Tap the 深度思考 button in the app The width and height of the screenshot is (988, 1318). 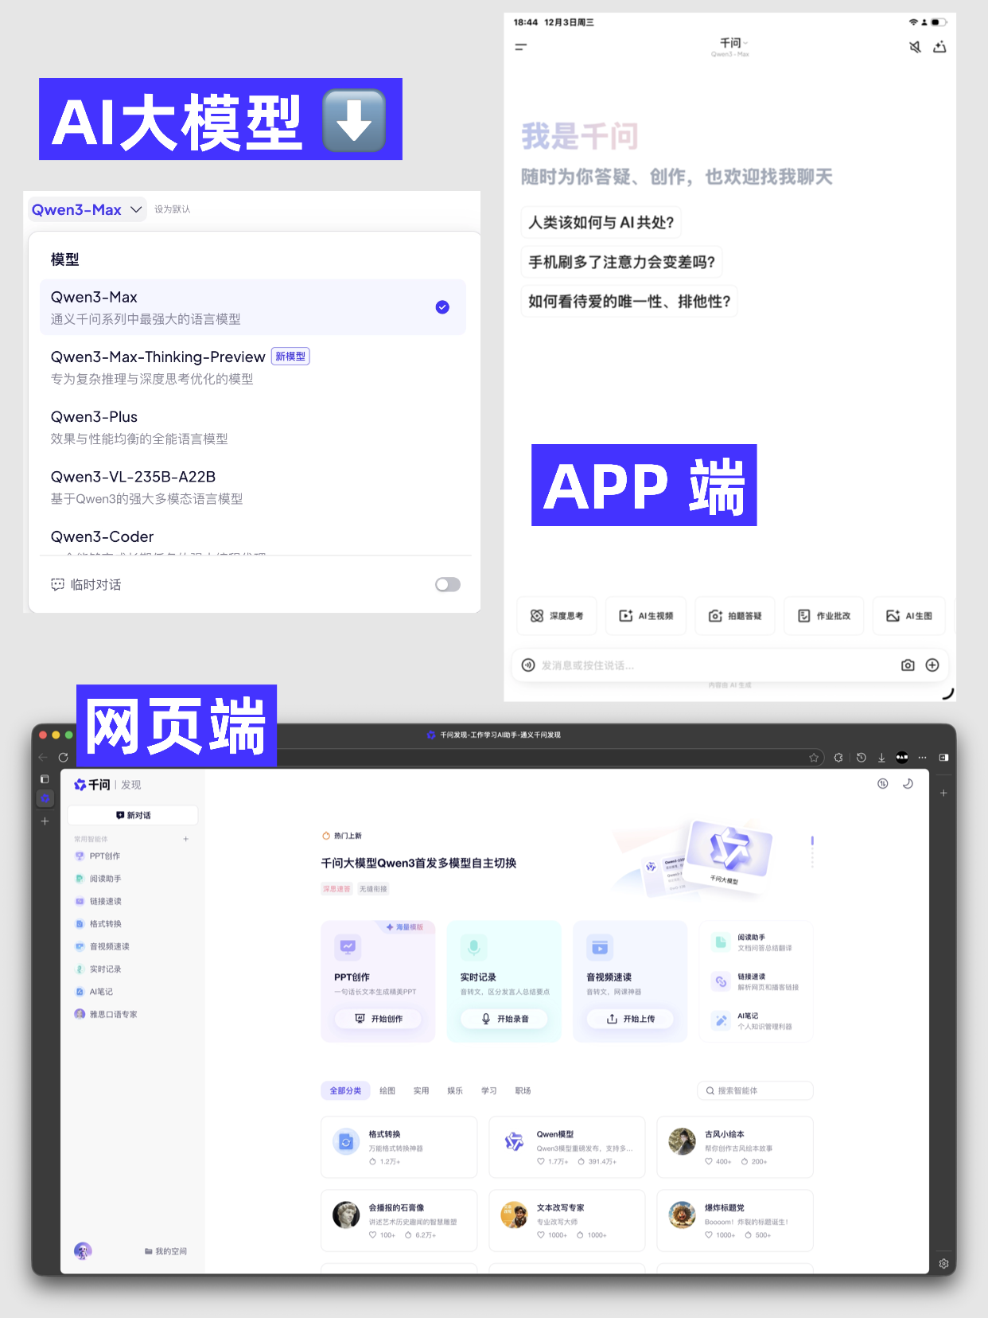[557, 616]
